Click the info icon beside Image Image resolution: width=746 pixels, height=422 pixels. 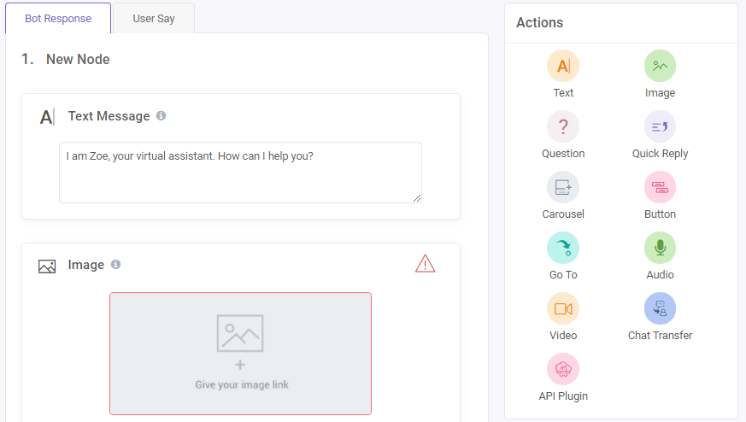(x=116, y=265)
